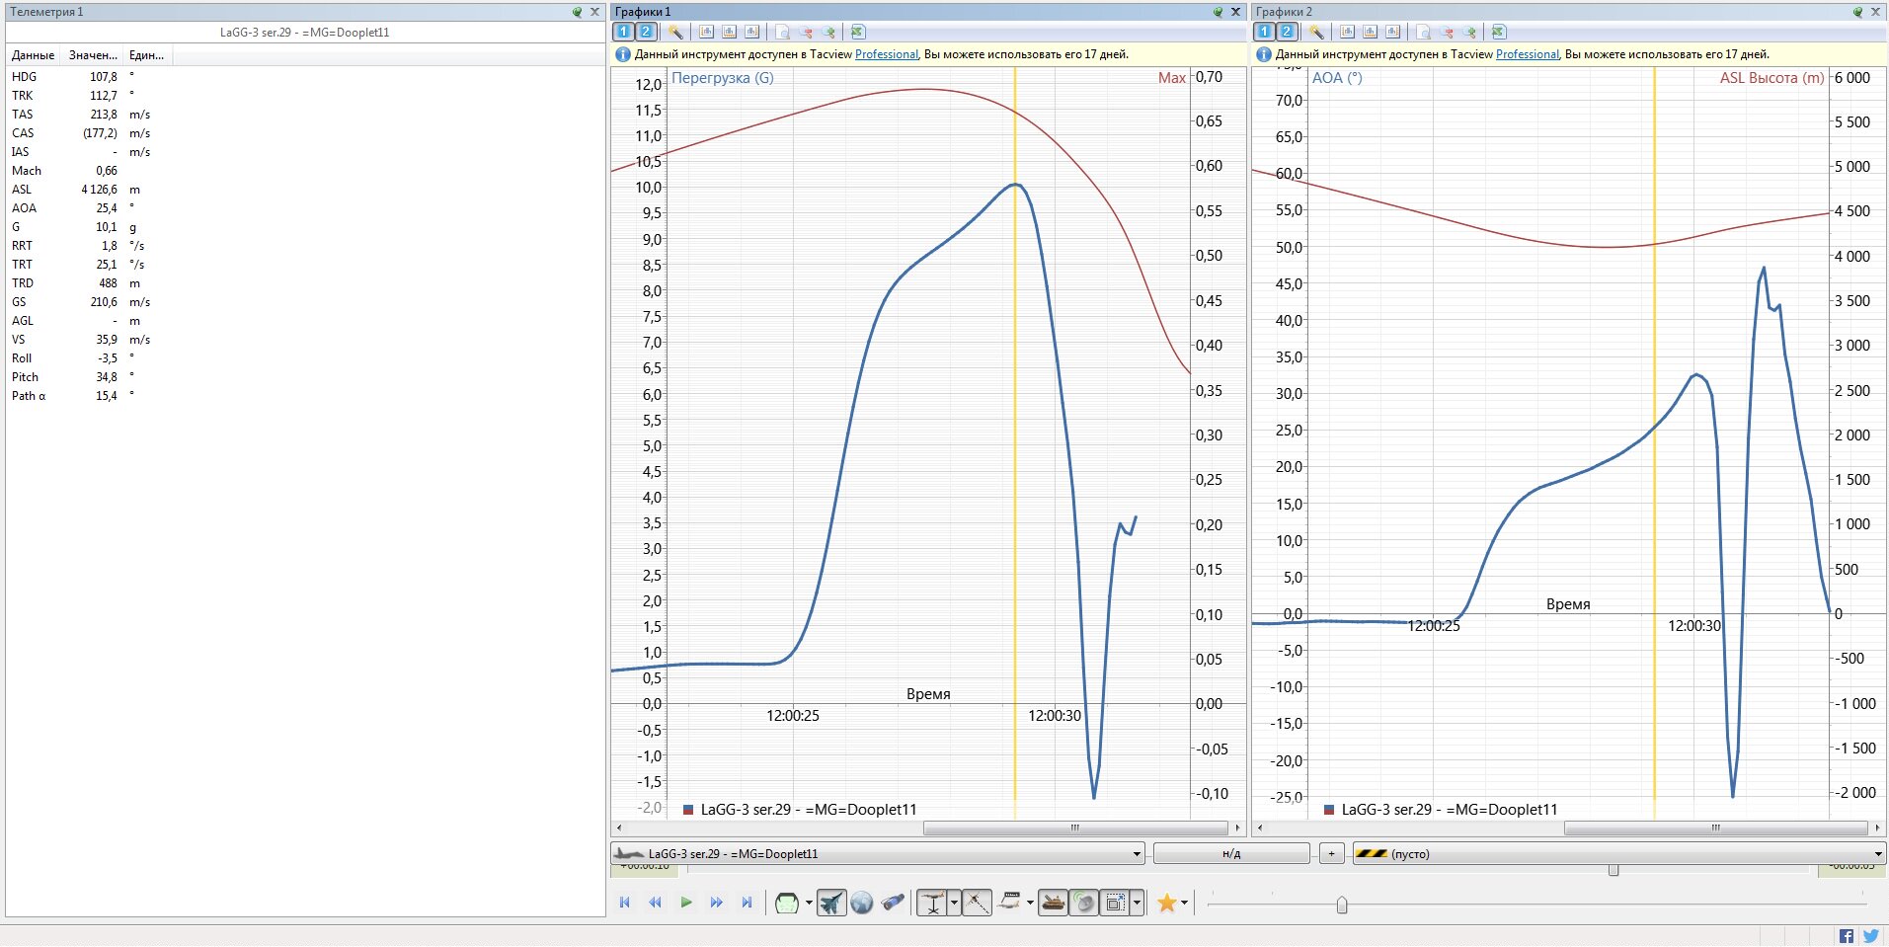Click the magic wand icon in Графики 2
Screen dimensions: 1889x947
[x=1315, y=32]
